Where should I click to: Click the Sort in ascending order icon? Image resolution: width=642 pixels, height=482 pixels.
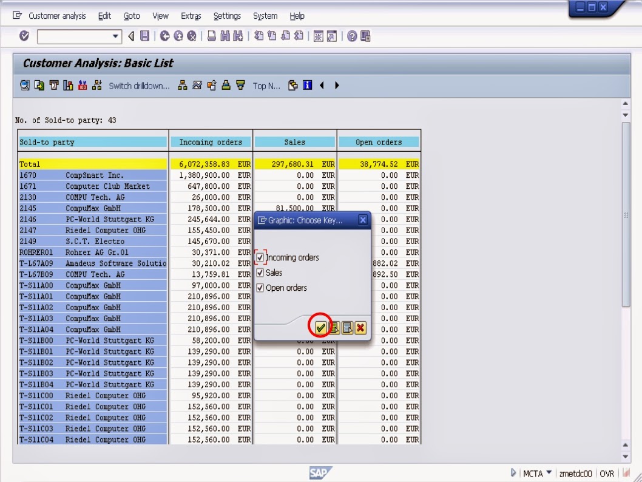(x=226, y=85)
